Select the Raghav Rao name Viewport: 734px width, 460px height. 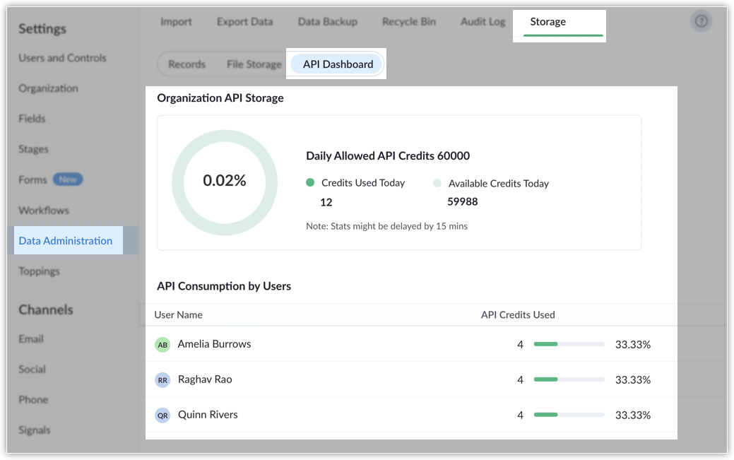[205, 379]
